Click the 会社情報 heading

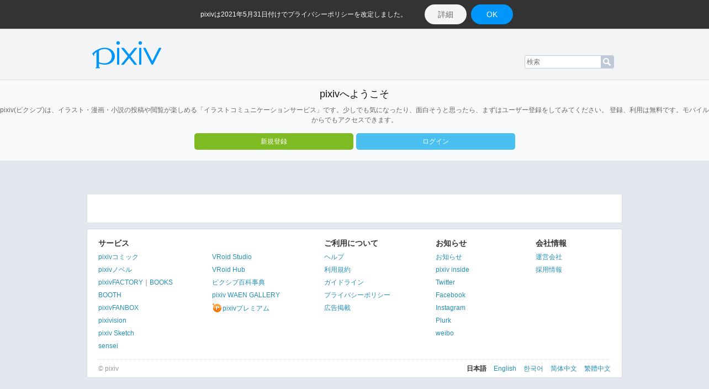pyautogui.click(x=551, y=243)
